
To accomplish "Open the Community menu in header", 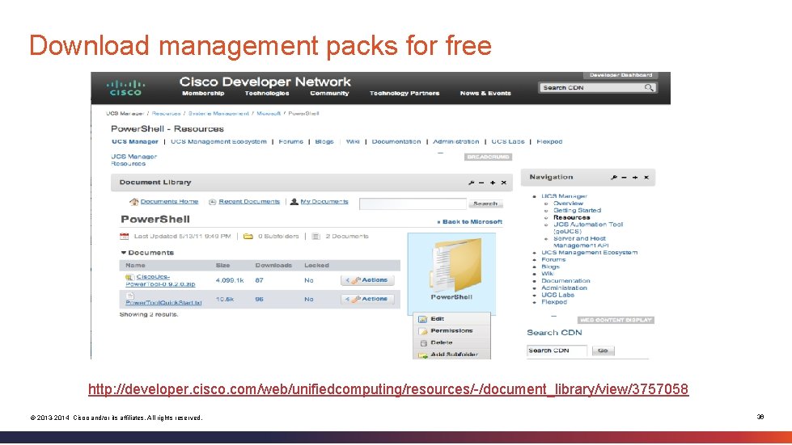I will point(329,93).
